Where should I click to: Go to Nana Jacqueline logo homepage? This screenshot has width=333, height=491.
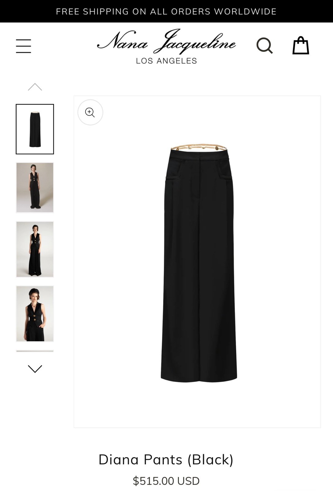(x=166, y=46)
